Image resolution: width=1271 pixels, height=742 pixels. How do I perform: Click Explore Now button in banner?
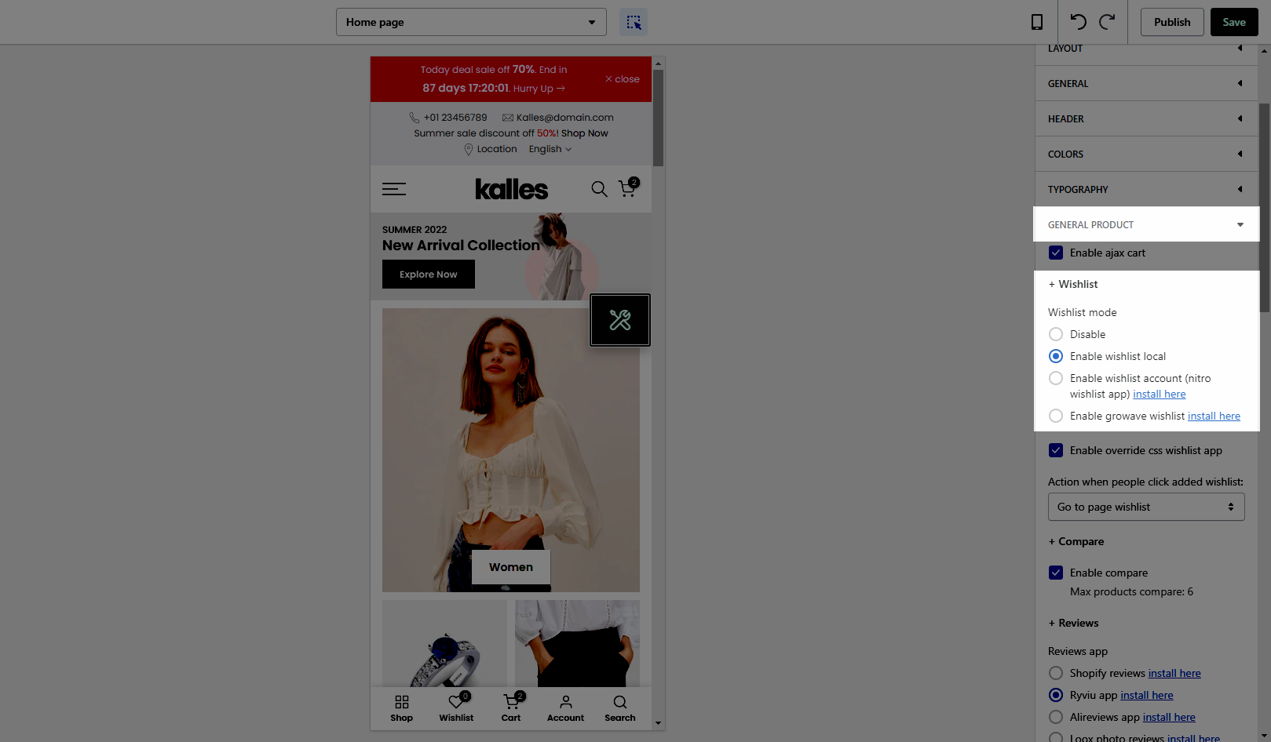[x=429, y=275]
